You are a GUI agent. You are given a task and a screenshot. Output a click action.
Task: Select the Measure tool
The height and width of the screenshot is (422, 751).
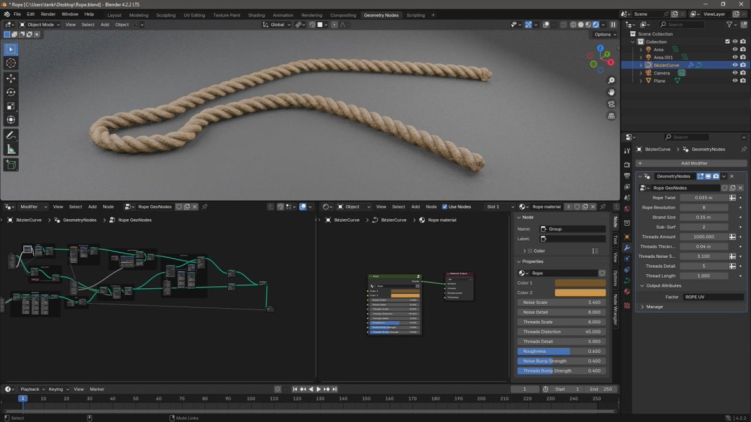tap(10, 149)
